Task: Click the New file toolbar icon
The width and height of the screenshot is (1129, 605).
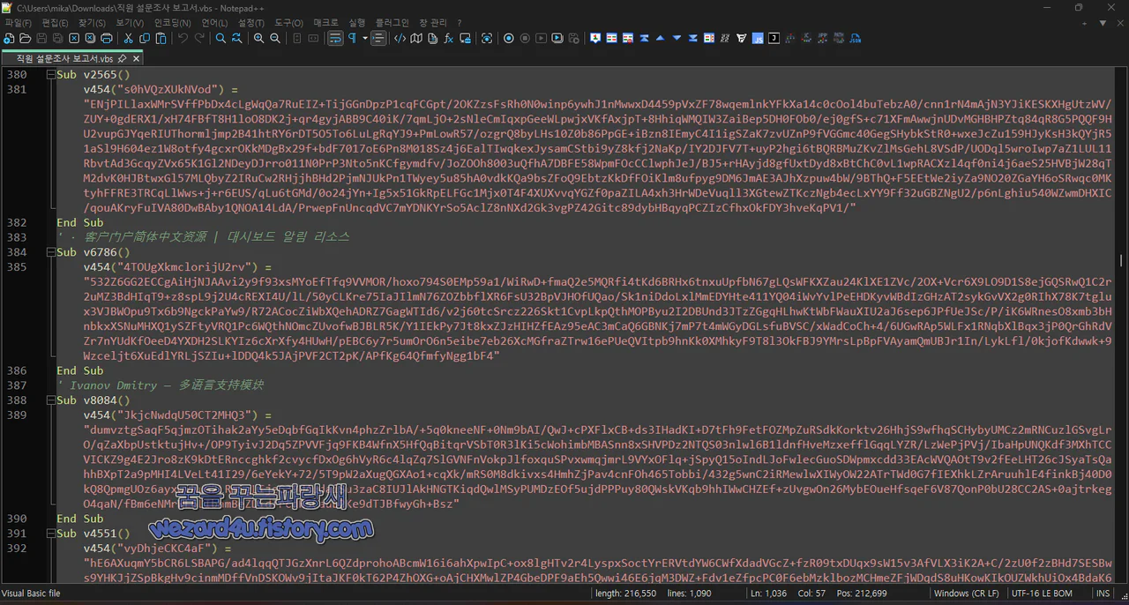Action: pyautogui.click(x=9, y=39)
